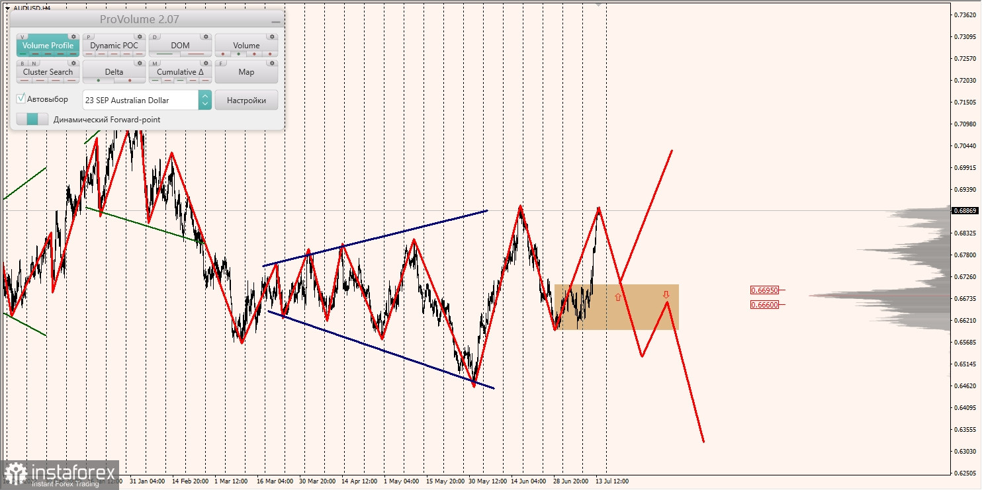
Task: Click the chart shift marker at top edge
Action: tap(599, 3)
